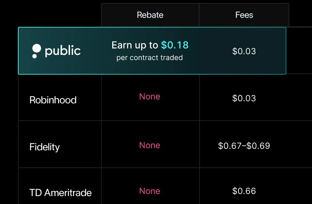This screenshot has width=312, height=204.
Task: Select the Rebate column header
Action: tap(150, 15)
